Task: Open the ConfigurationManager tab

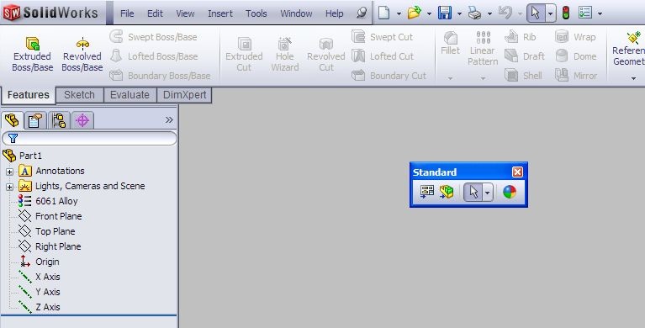Action: coord(59,120)
